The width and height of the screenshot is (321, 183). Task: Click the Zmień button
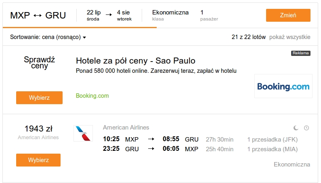coord(288,15)
